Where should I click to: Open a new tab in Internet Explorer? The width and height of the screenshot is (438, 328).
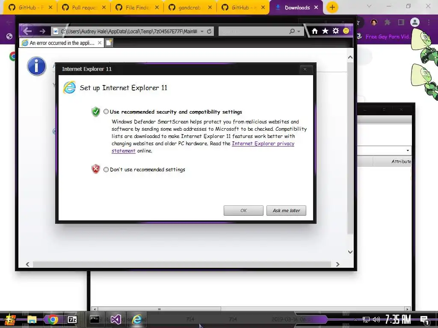pos(109,43)
